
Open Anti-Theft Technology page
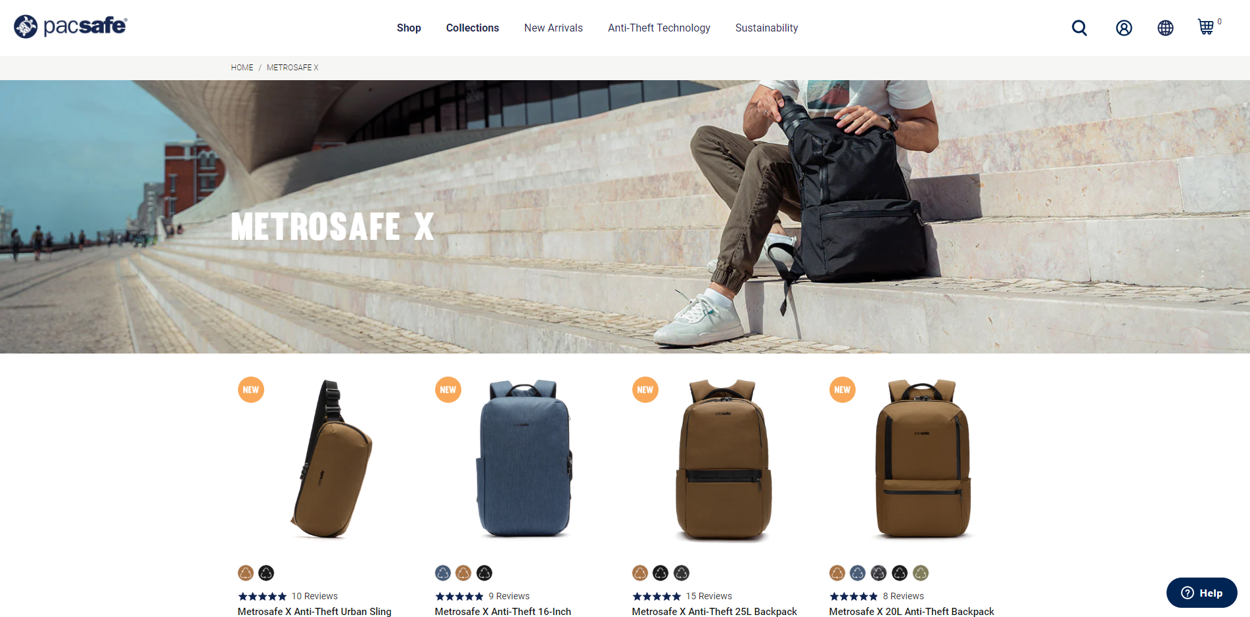click(659, 28)
